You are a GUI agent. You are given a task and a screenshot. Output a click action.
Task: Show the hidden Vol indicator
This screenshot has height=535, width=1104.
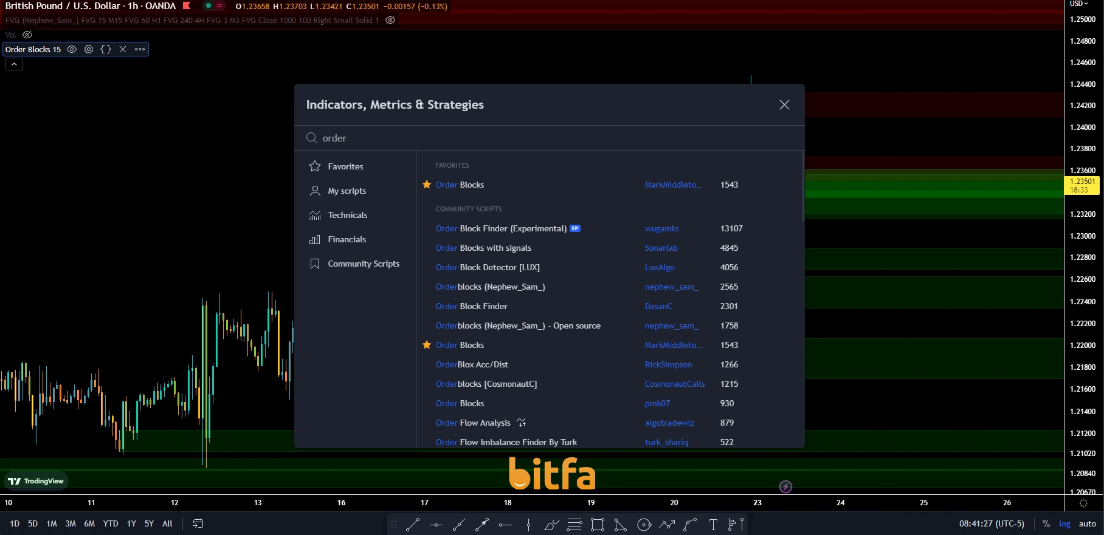[x=27, y=35]
